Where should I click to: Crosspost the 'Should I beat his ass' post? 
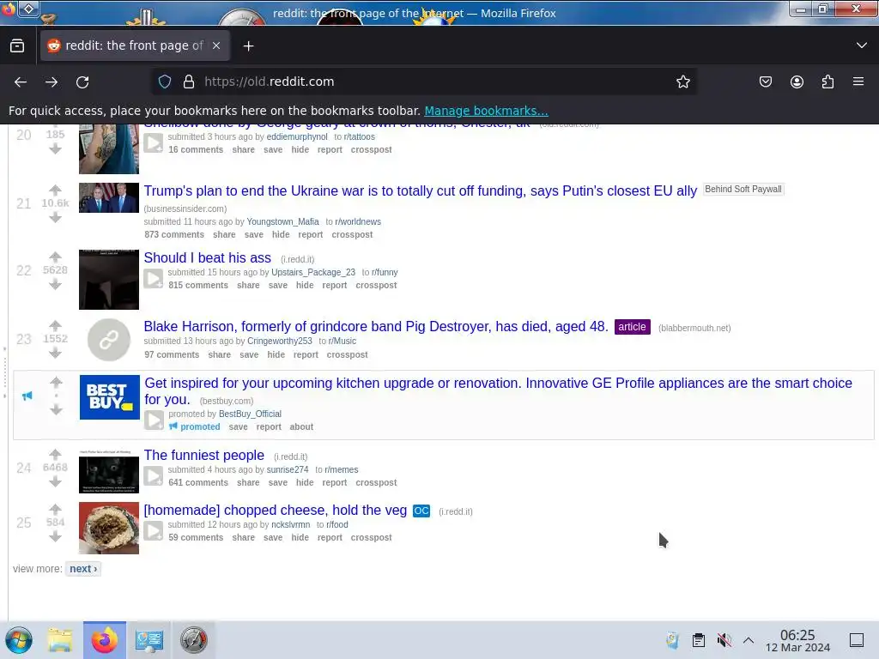pos(376,285)
